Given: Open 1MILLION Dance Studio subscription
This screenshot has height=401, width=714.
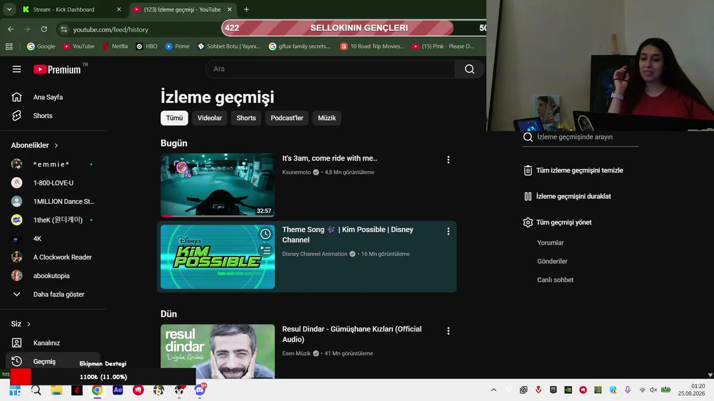Looking at the screenshot, I should [54, 202].
